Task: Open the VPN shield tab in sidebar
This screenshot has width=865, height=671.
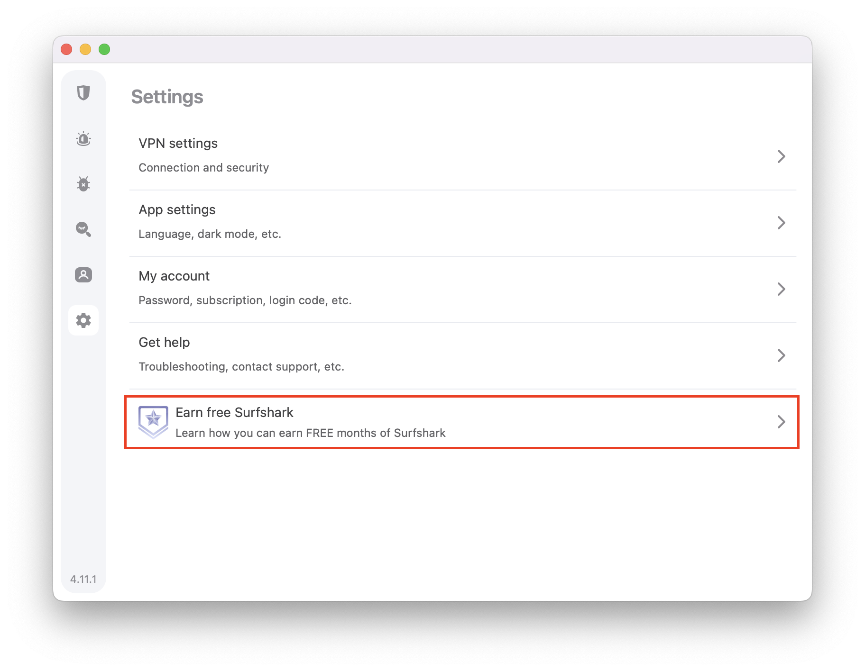Action: tap(83, 93)
